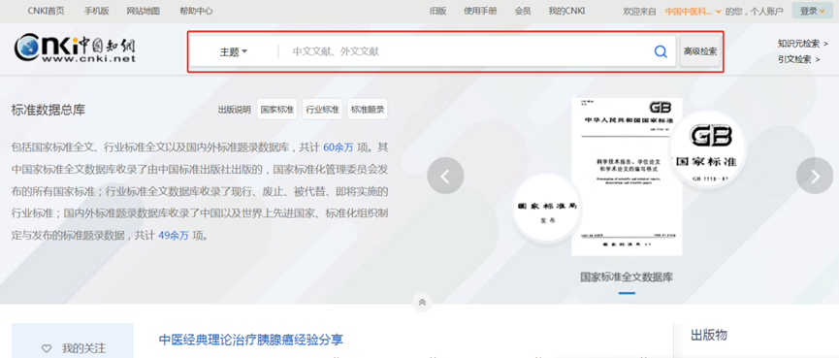Open 我的CNKI
The width and height of the screenshot is (839, 358).
pos(566,11)
